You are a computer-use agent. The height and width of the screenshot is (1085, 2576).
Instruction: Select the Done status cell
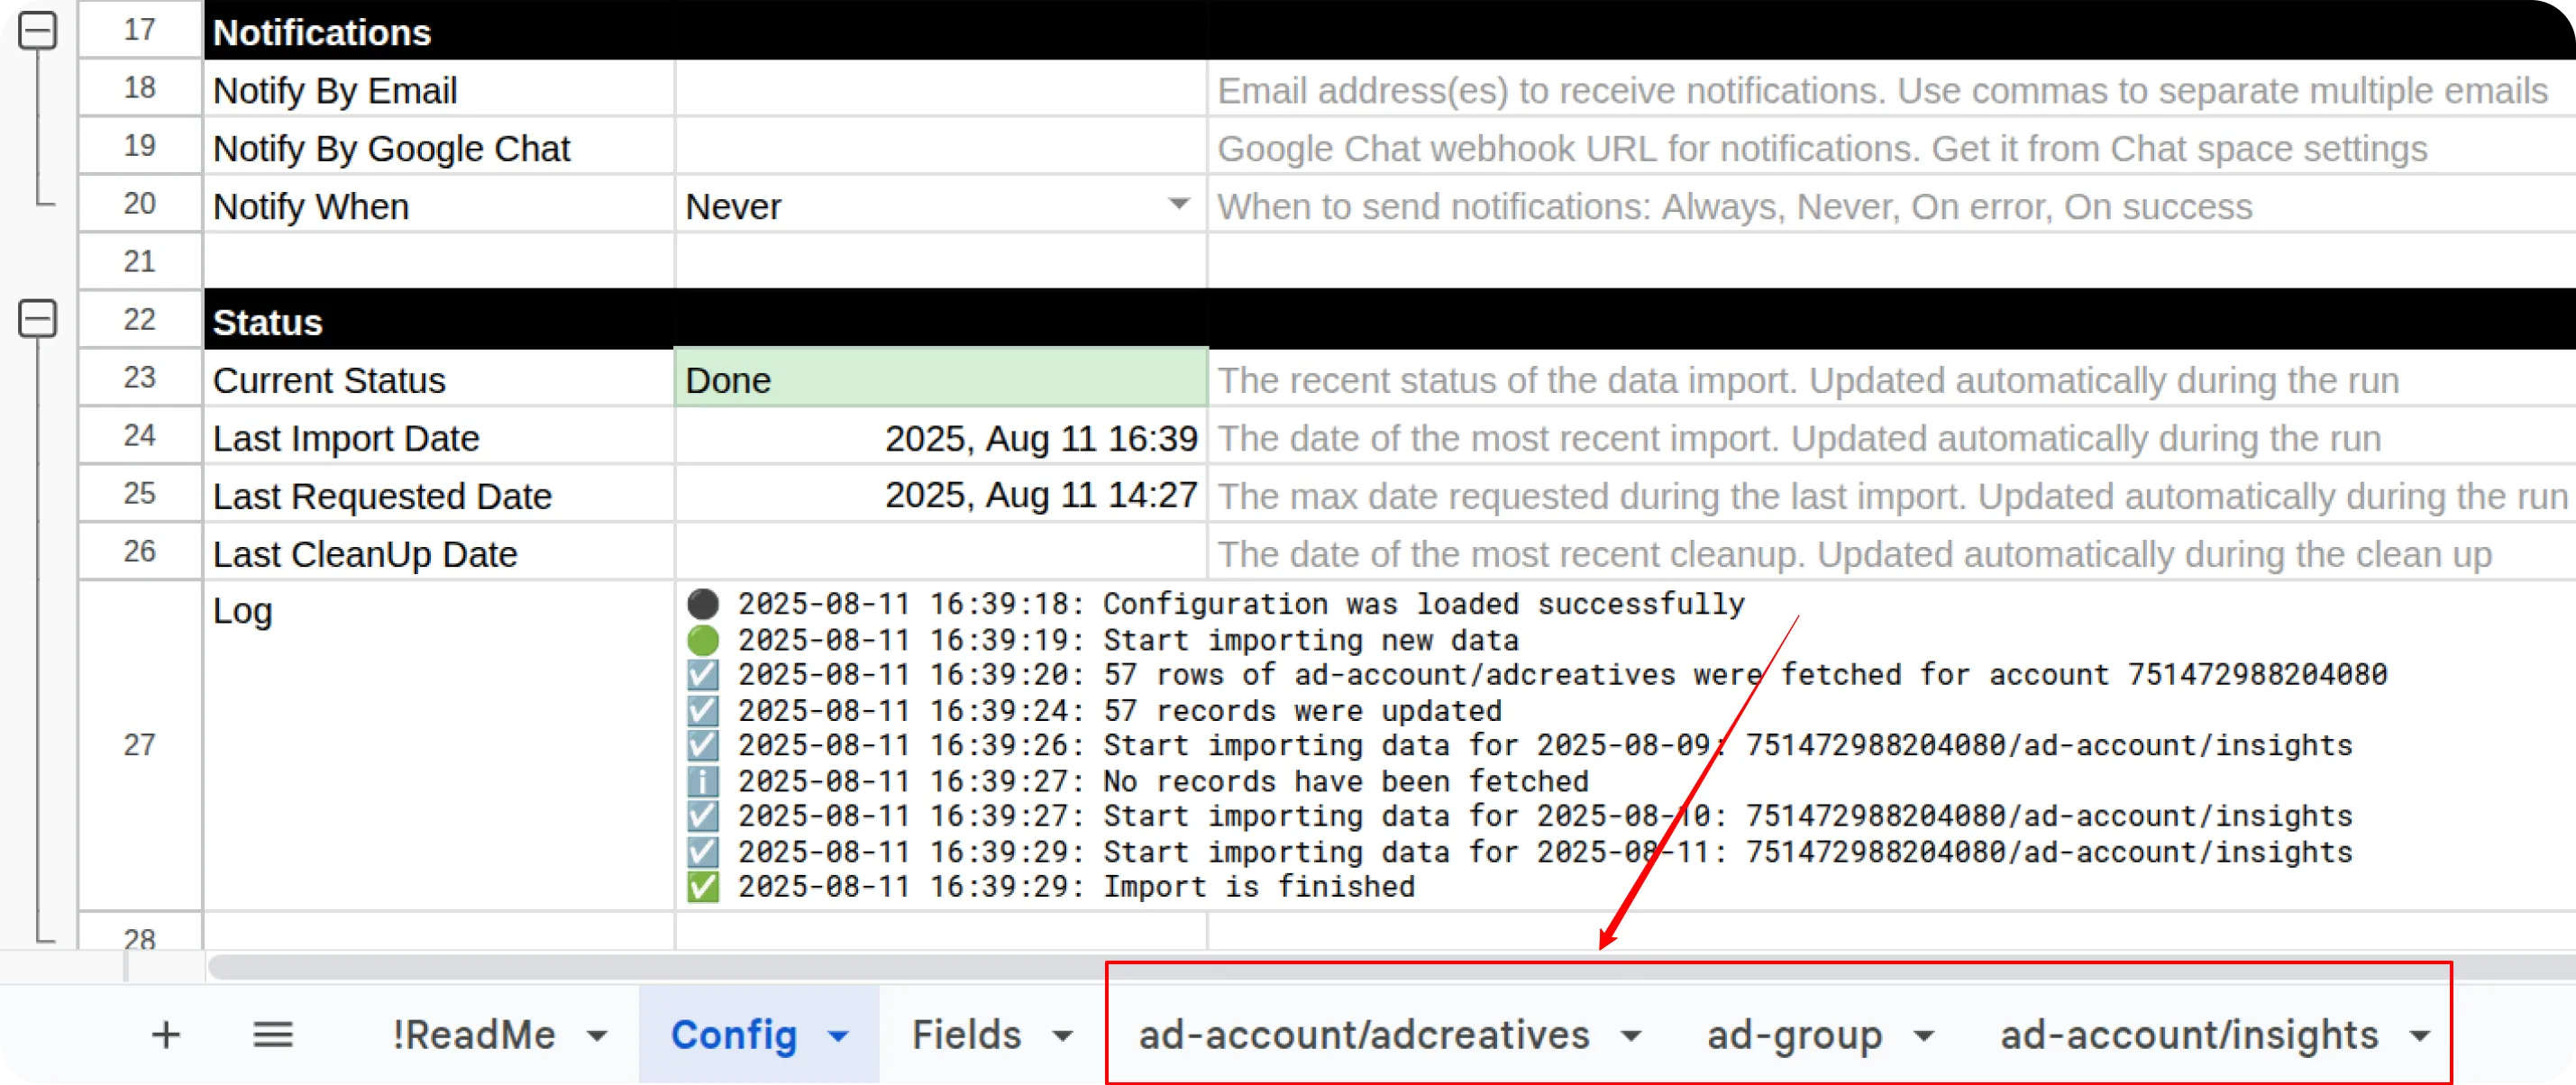tap(941, 379)
